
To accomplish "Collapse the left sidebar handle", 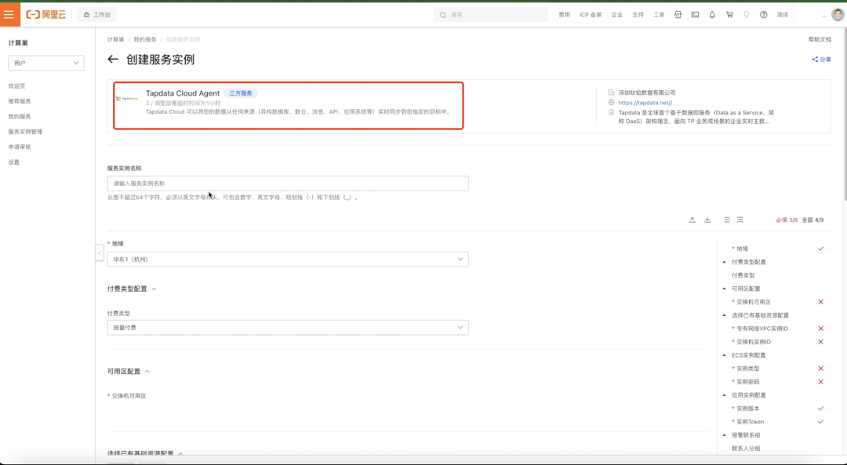I will 100,252.
